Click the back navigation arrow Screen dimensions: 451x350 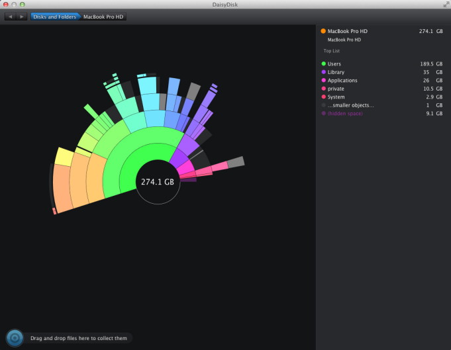coord(10,17)
